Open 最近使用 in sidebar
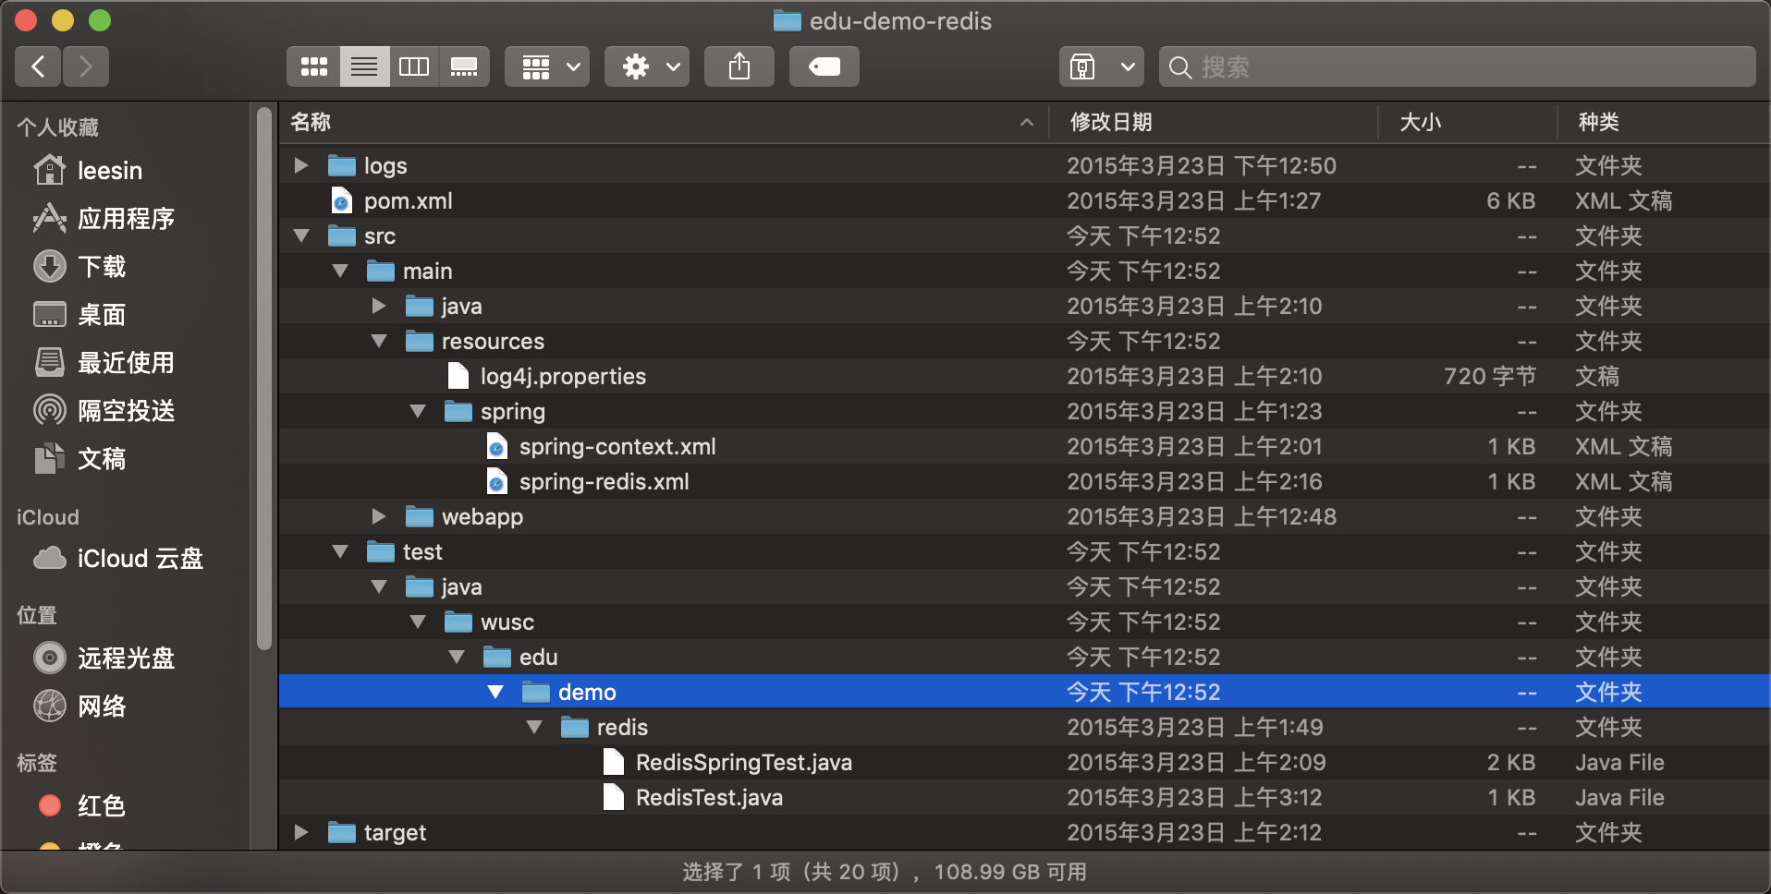The width and height of the screenshot is (1771, 894). click(x=104, y=363)
